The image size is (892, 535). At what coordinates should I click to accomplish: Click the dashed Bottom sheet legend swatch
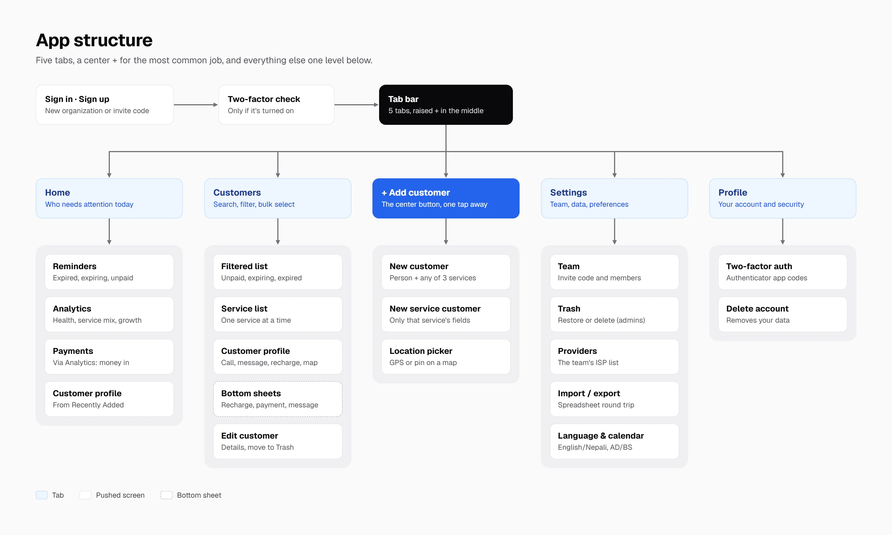(167, 495)
